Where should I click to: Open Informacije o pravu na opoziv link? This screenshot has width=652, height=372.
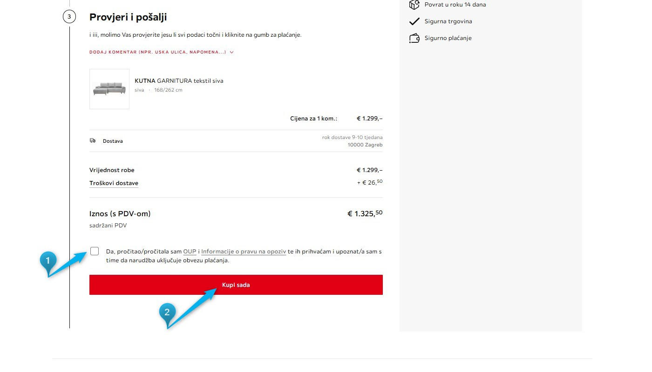pyautogui.click(x=244, y=252)
